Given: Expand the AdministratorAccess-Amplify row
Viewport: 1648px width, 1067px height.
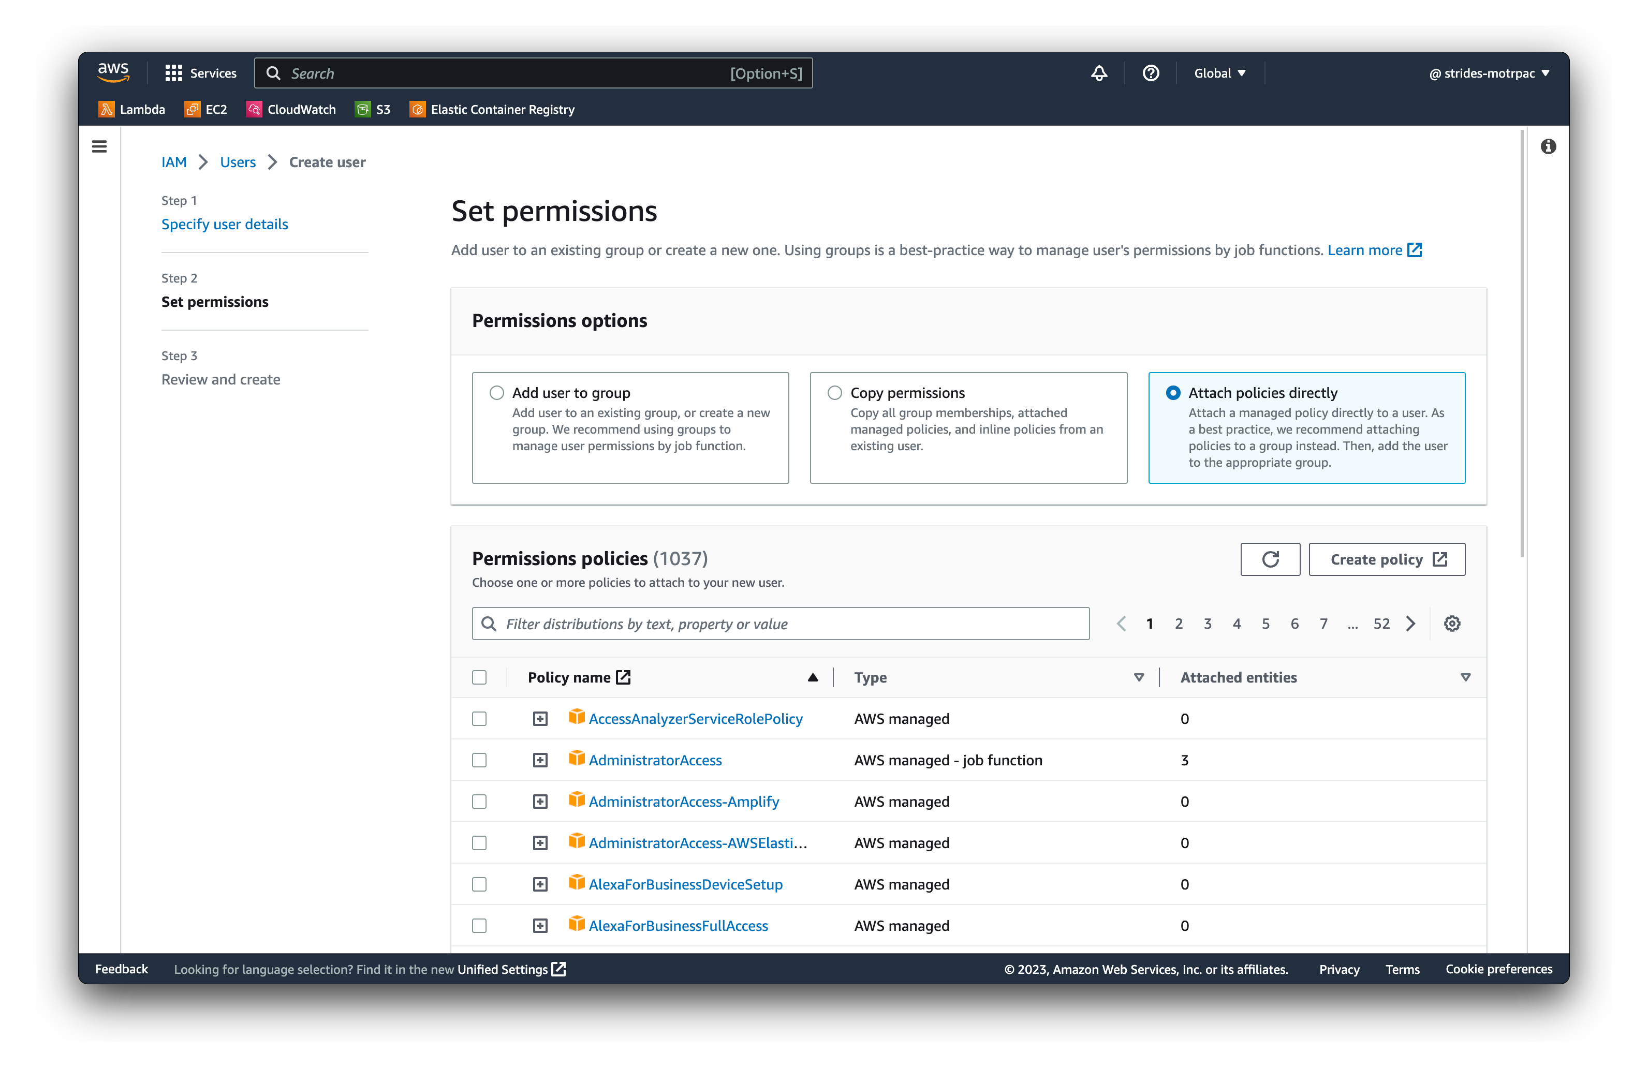Looking at the screenshot, I should 540,802.
